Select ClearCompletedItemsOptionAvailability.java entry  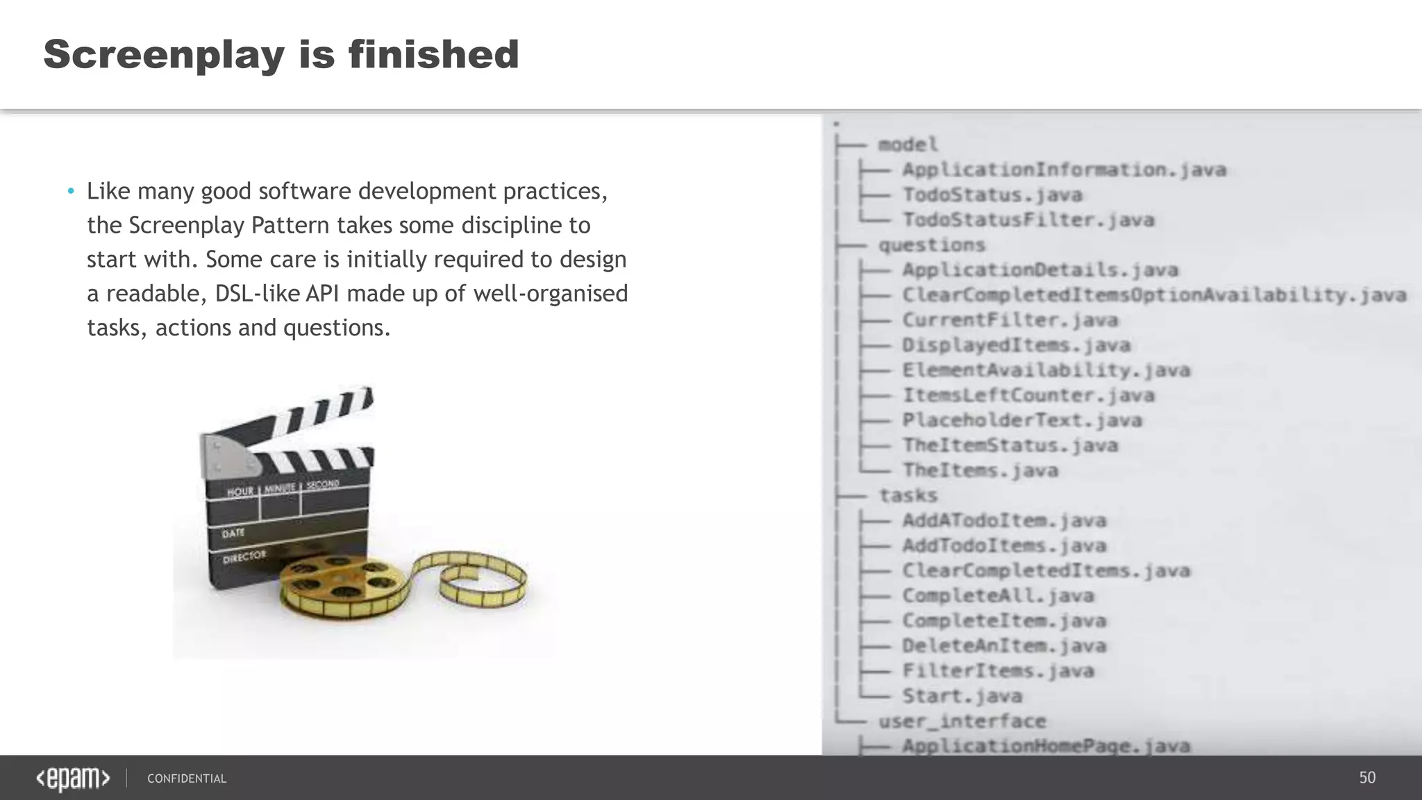[1154, 294]
